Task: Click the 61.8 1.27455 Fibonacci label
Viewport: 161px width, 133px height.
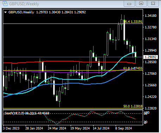Action: (x=133, y=68)
